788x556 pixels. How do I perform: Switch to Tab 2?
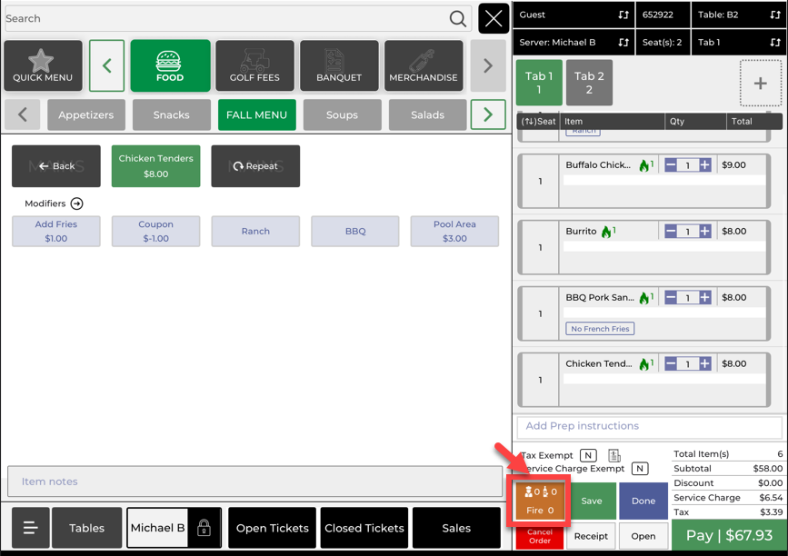click(589, 83)
